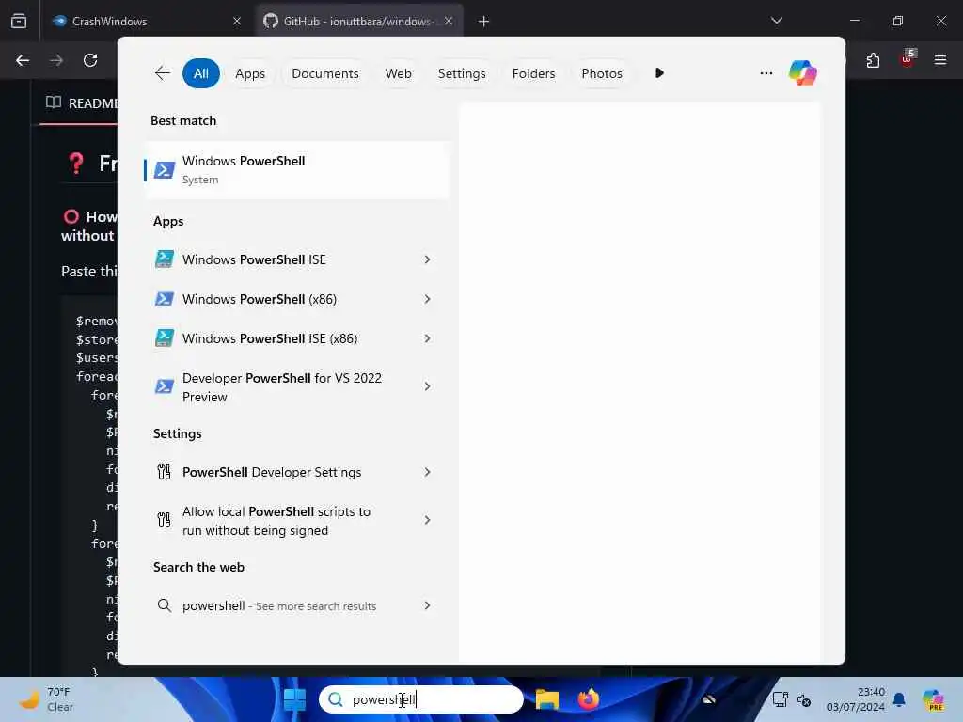This screenshot has width=963, height=722.
Task: Open File Explorer from taskbar
Action: (x=546, y=699)
